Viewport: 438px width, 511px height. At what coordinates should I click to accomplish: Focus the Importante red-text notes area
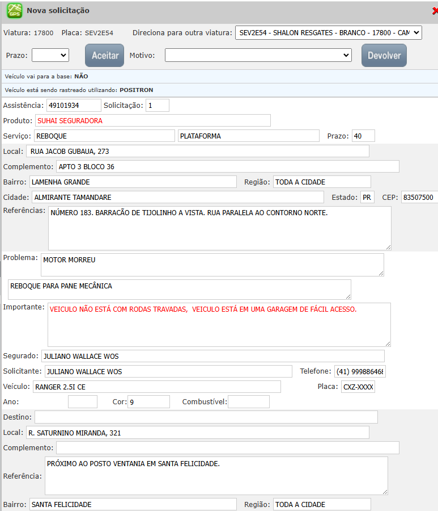[219, 324]
